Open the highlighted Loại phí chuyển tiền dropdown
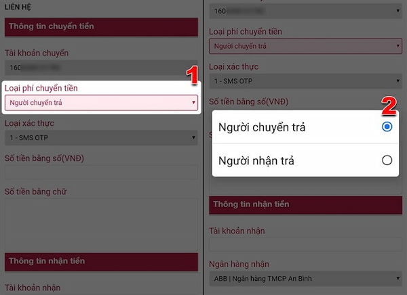 click(x=101, y=104)
